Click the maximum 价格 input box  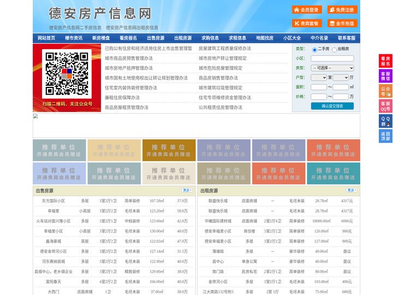tap(341, 97)
